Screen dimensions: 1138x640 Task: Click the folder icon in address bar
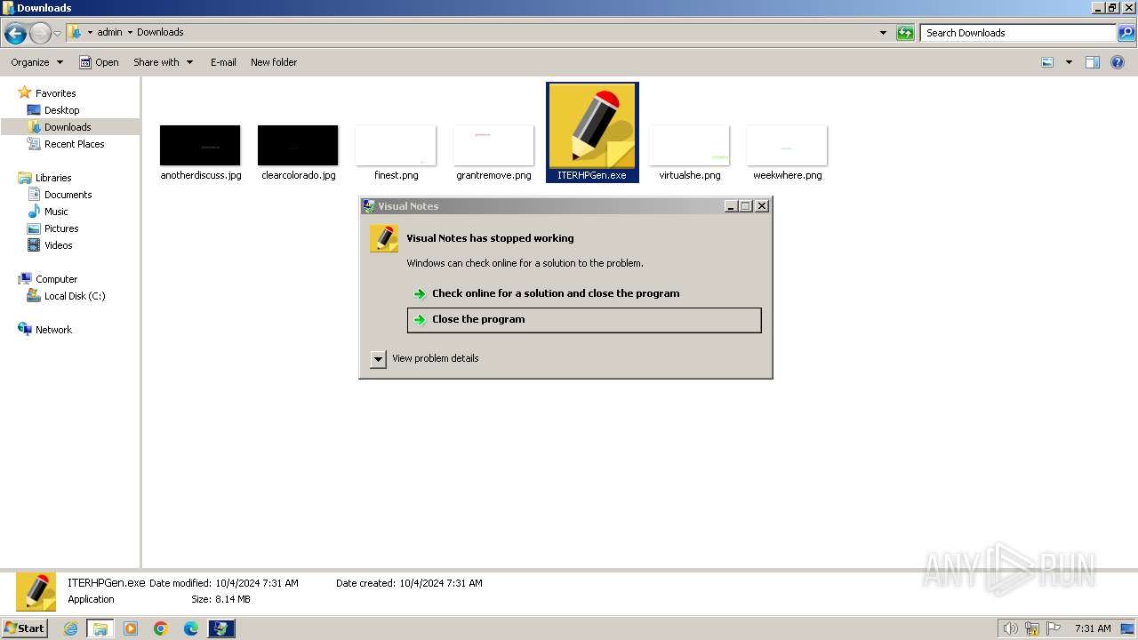[75, 33]
